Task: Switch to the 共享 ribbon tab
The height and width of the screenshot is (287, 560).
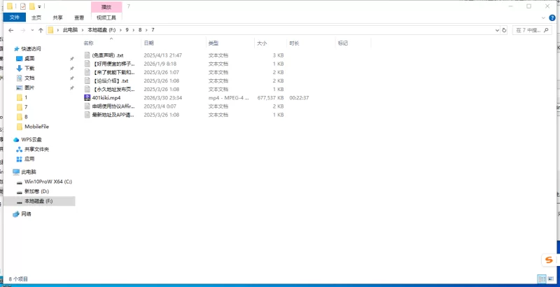Action: click(x=57, y=17)
